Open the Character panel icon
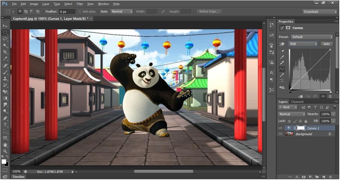The width and height of the screenshot is (340, 180). click(x=271, y=73)
